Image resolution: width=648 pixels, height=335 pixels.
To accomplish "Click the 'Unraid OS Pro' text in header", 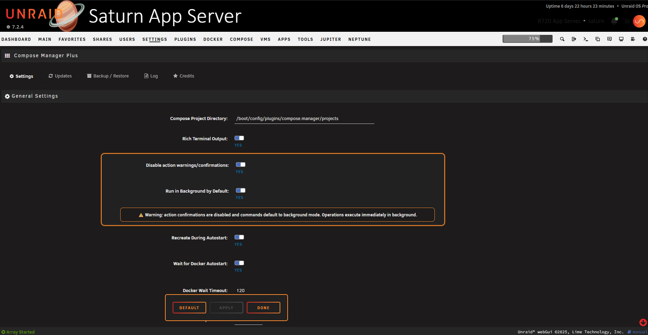I will pos(634,6).
